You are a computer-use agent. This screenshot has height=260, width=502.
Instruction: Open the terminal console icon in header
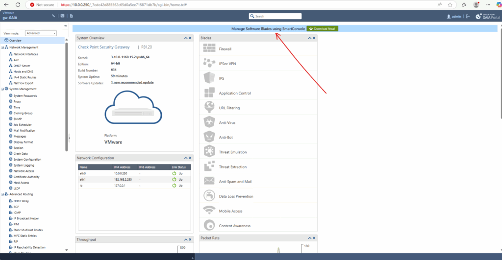click(x=62, y=16)
